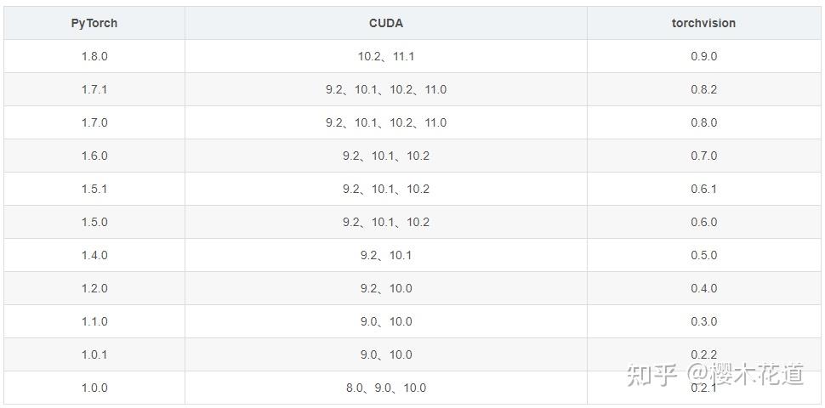This screenshot has height=408, width=825.
Task: Click the CUDA cell 8.0、9.0、10.0
Action: coord(386,388)
